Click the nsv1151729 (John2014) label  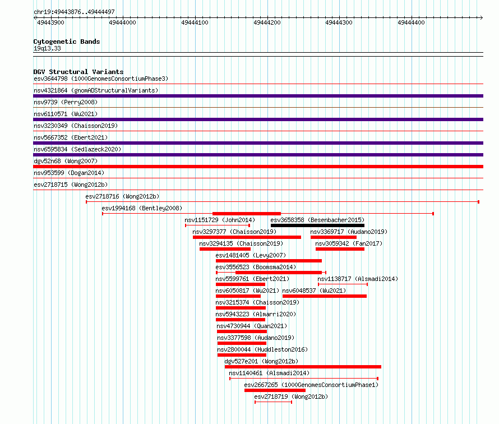[220, 220]
